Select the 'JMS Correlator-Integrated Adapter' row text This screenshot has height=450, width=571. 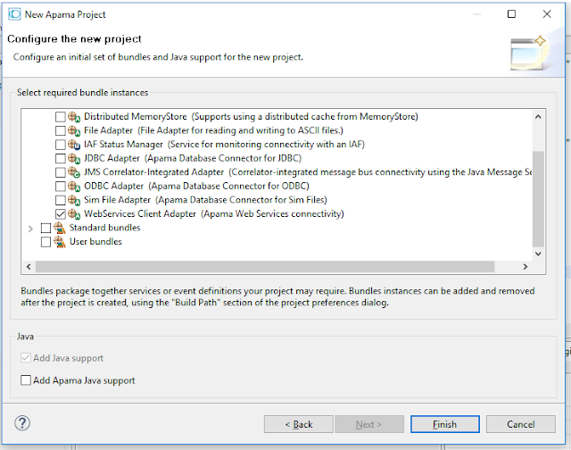tap(308, 172)
